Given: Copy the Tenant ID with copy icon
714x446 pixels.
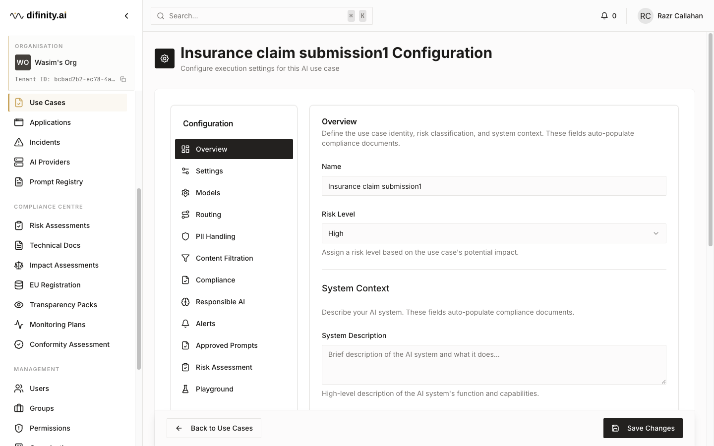Looking at the screenshot, I should [123, 79].
